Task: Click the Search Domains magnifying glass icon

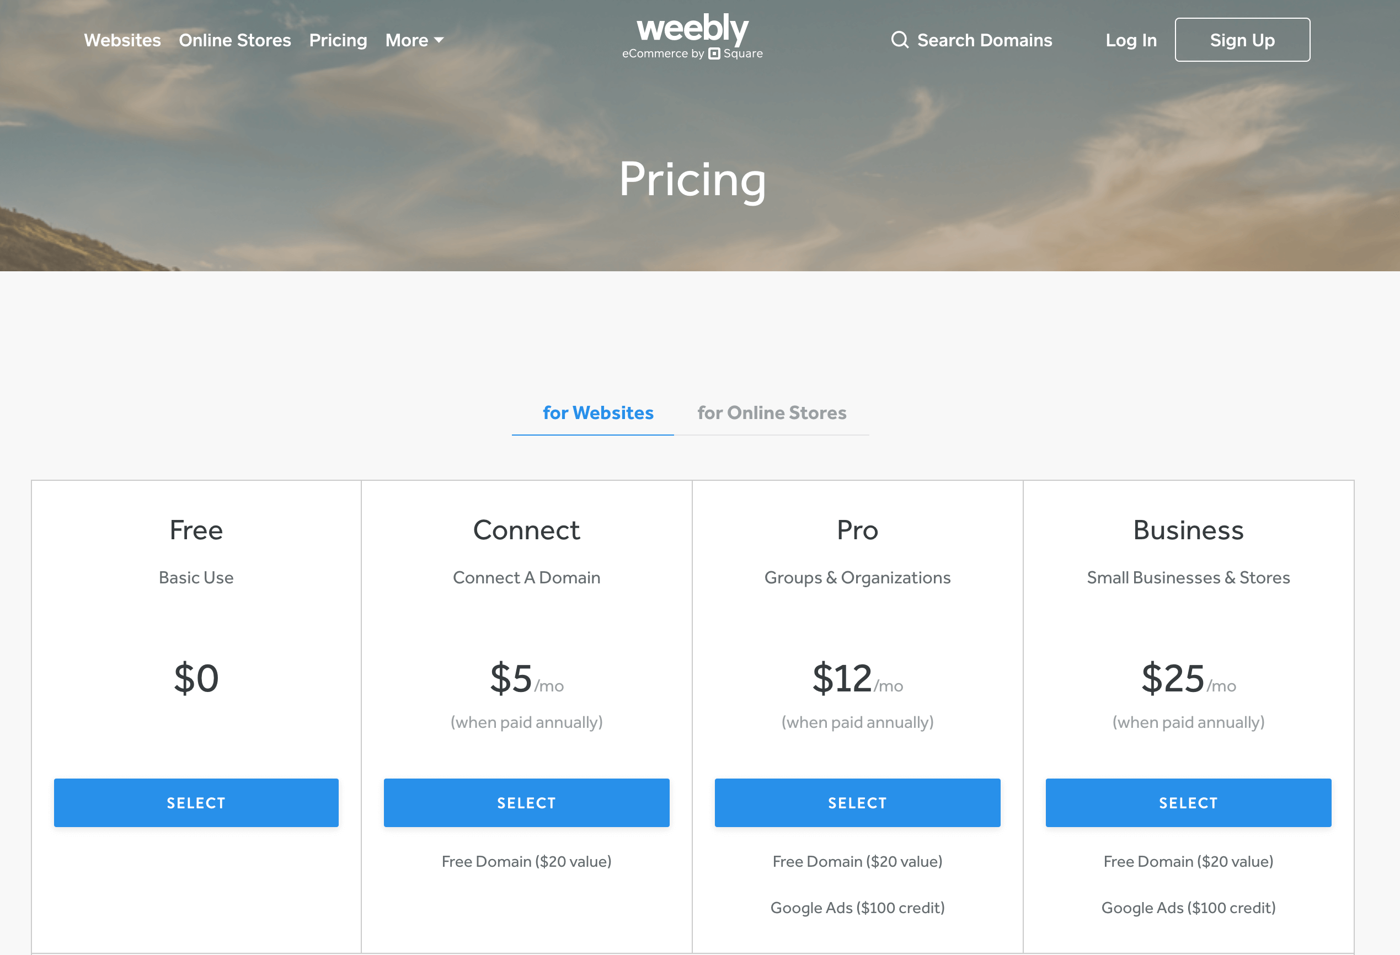Action: pyautogui.click(x=899, y=40)
